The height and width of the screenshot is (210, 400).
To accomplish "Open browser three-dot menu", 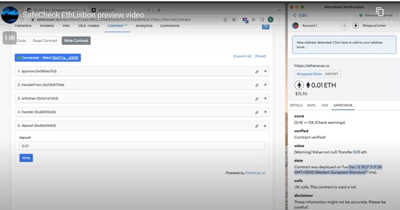I will tap(279, 20).
